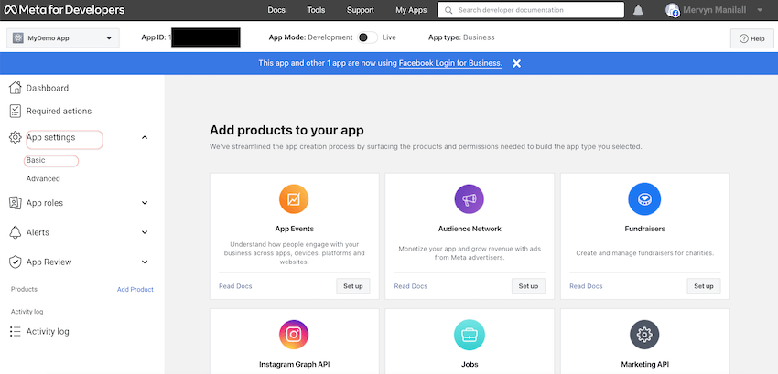The image size is (778, 374).
Task: Open Required actions page
Action: point(59,112)
